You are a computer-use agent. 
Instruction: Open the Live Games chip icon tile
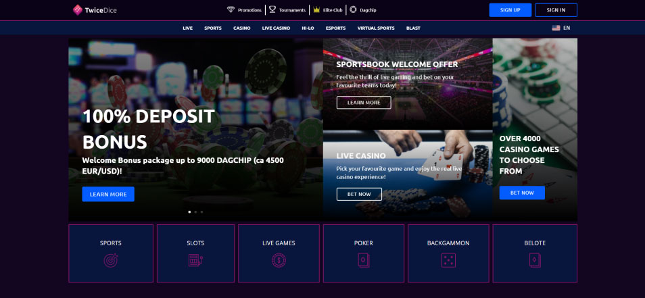tap(279, 253)
